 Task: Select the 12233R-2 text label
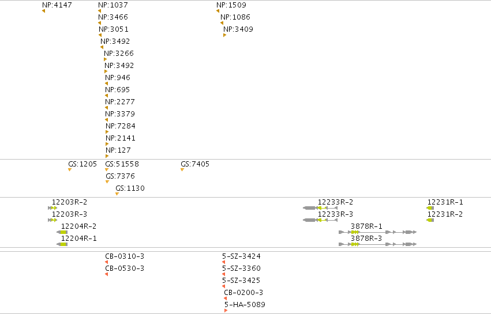335,202
